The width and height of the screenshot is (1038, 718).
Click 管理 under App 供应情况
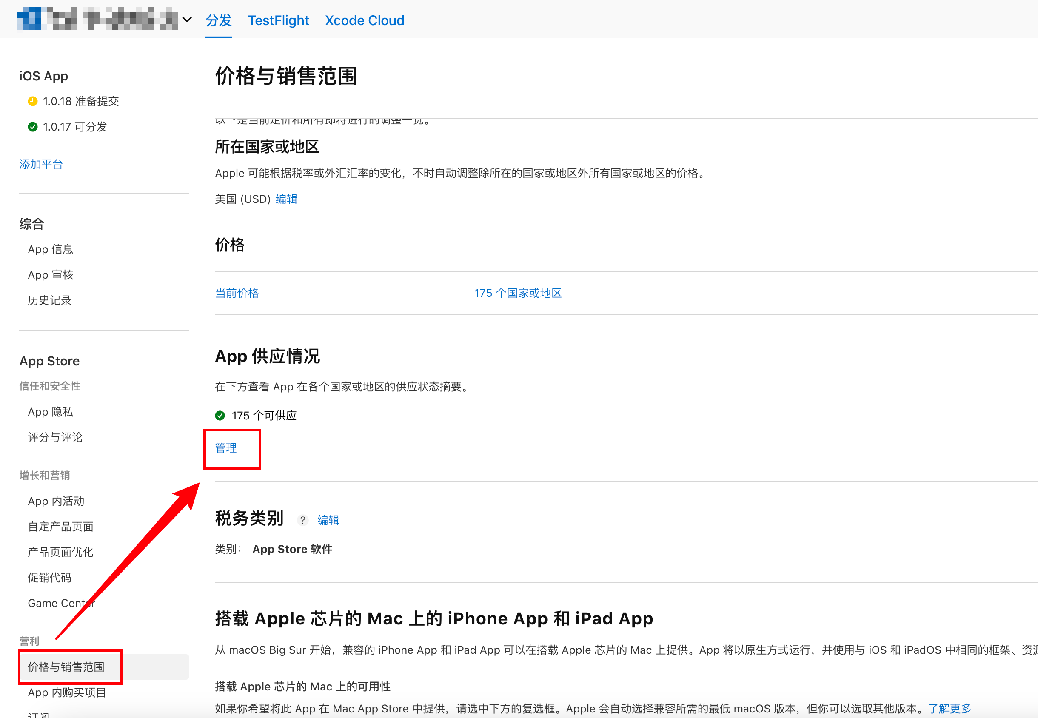226,448
